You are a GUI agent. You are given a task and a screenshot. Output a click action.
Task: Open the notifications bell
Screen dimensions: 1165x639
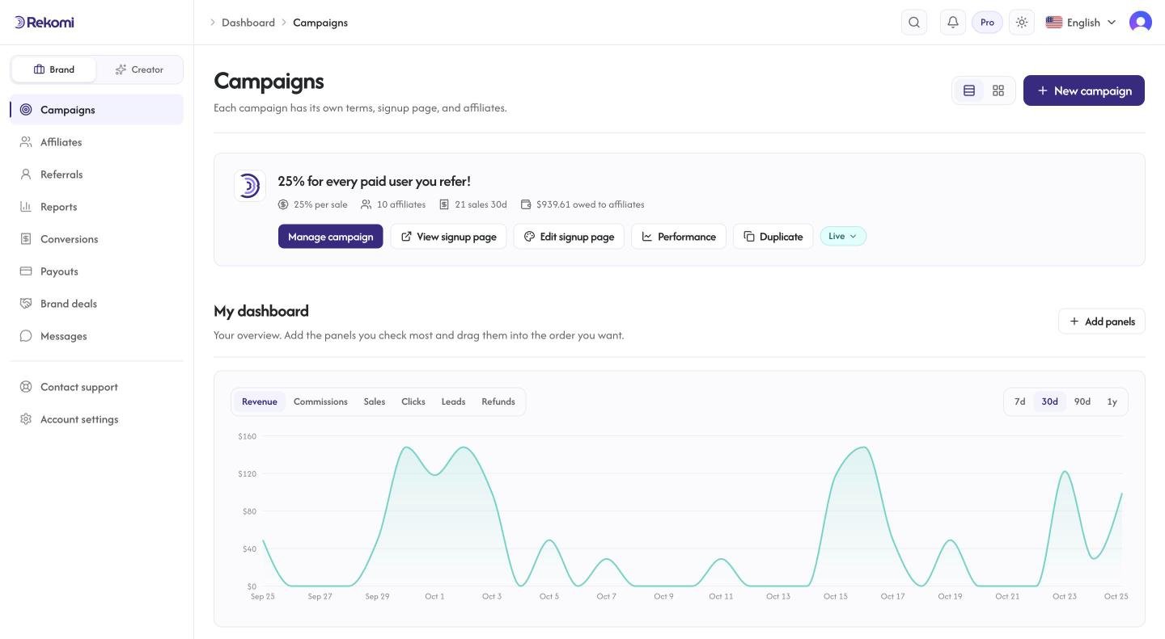tap(953, 23)
